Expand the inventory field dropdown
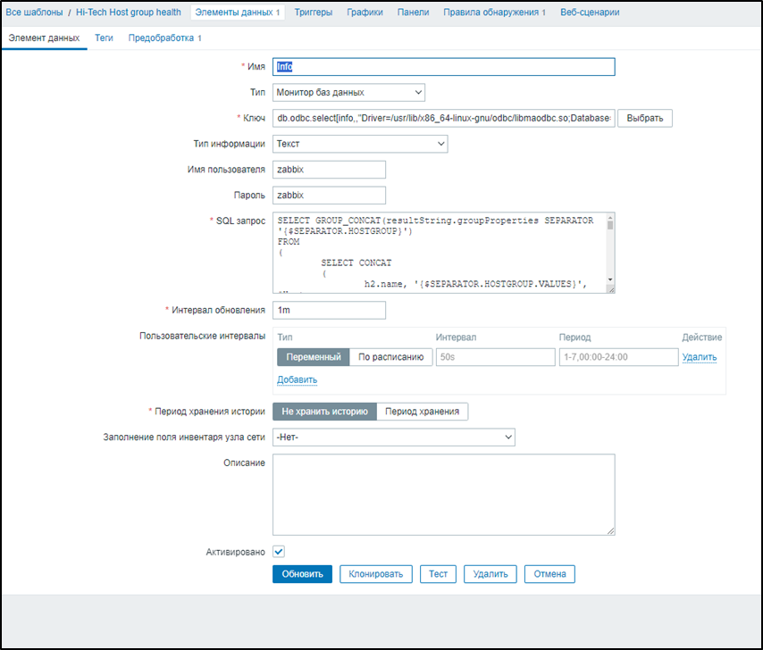 pyautogui.click(x=393, y=437)
